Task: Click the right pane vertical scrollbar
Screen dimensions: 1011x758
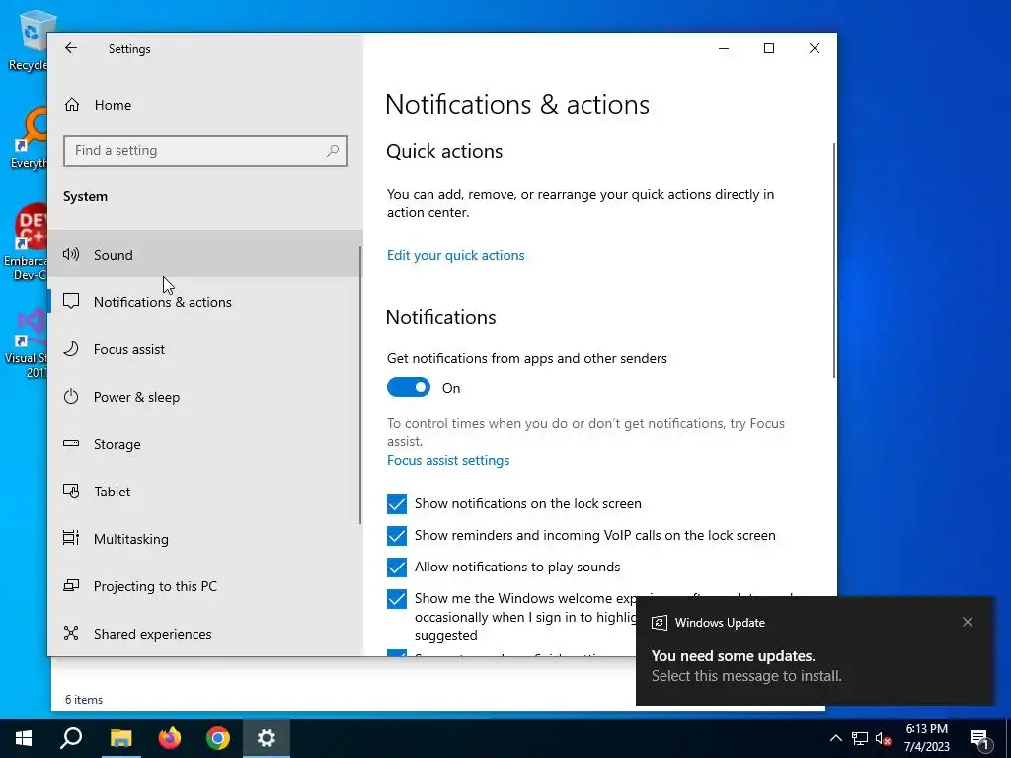Action: click(x=833, y=261)
